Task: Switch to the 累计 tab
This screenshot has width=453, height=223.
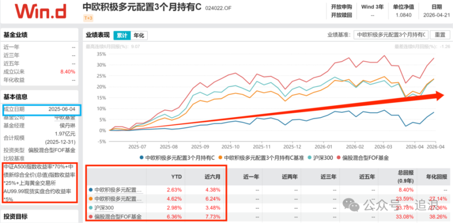Action: pyautogui.click(x=122, y=35)
